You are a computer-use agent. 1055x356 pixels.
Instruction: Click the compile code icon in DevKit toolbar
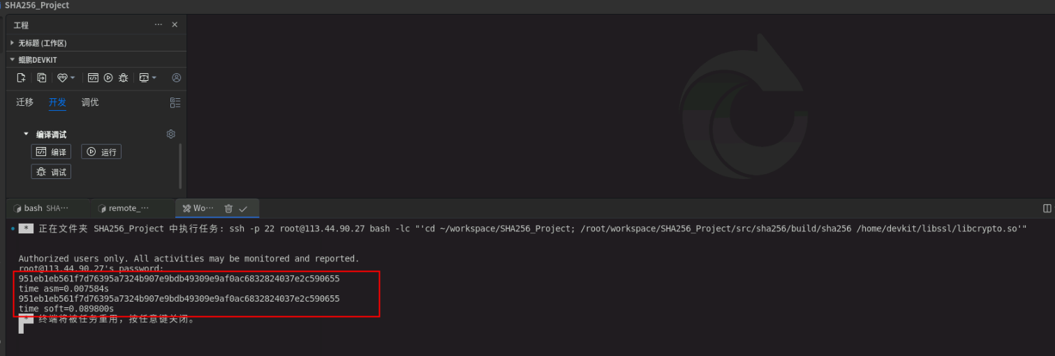coord(93,78)
